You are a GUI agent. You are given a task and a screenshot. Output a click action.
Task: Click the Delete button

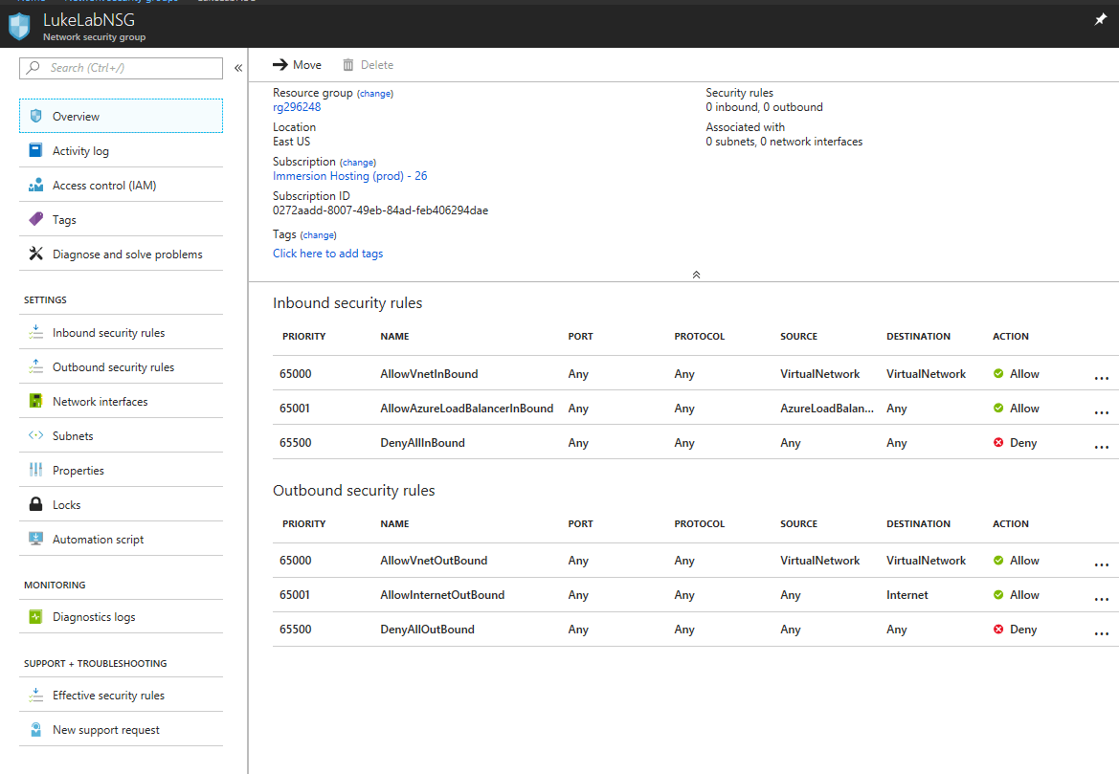tap(369, 65)
